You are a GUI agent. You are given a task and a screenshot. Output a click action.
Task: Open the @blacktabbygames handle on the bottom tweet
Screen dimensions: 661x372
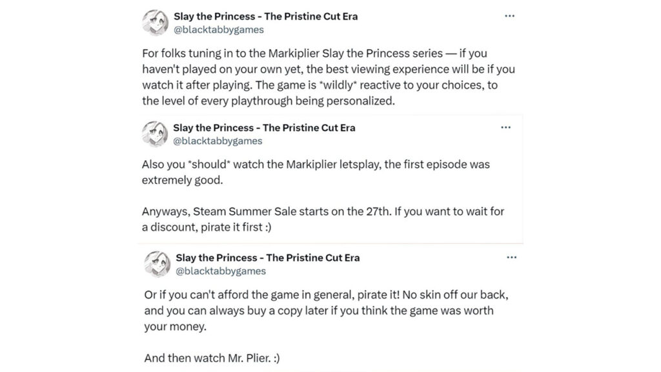coord(221,271)
